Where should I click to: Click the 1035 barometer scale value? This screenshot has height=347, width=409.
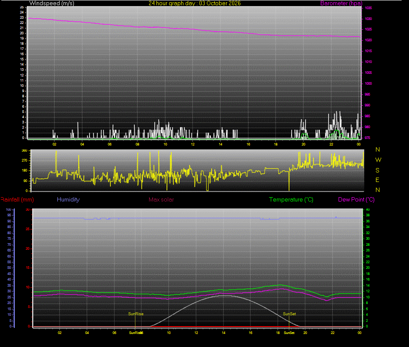(368, 8)
